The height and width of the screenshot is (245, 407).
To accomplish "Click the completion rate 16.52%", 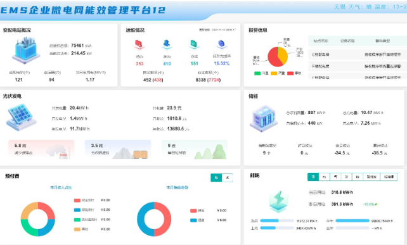I will tap(222, 63).
